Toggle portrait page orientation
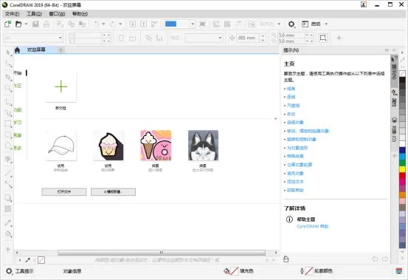The height and width of the screenshot is (280, 408). [x=121, y=38]
